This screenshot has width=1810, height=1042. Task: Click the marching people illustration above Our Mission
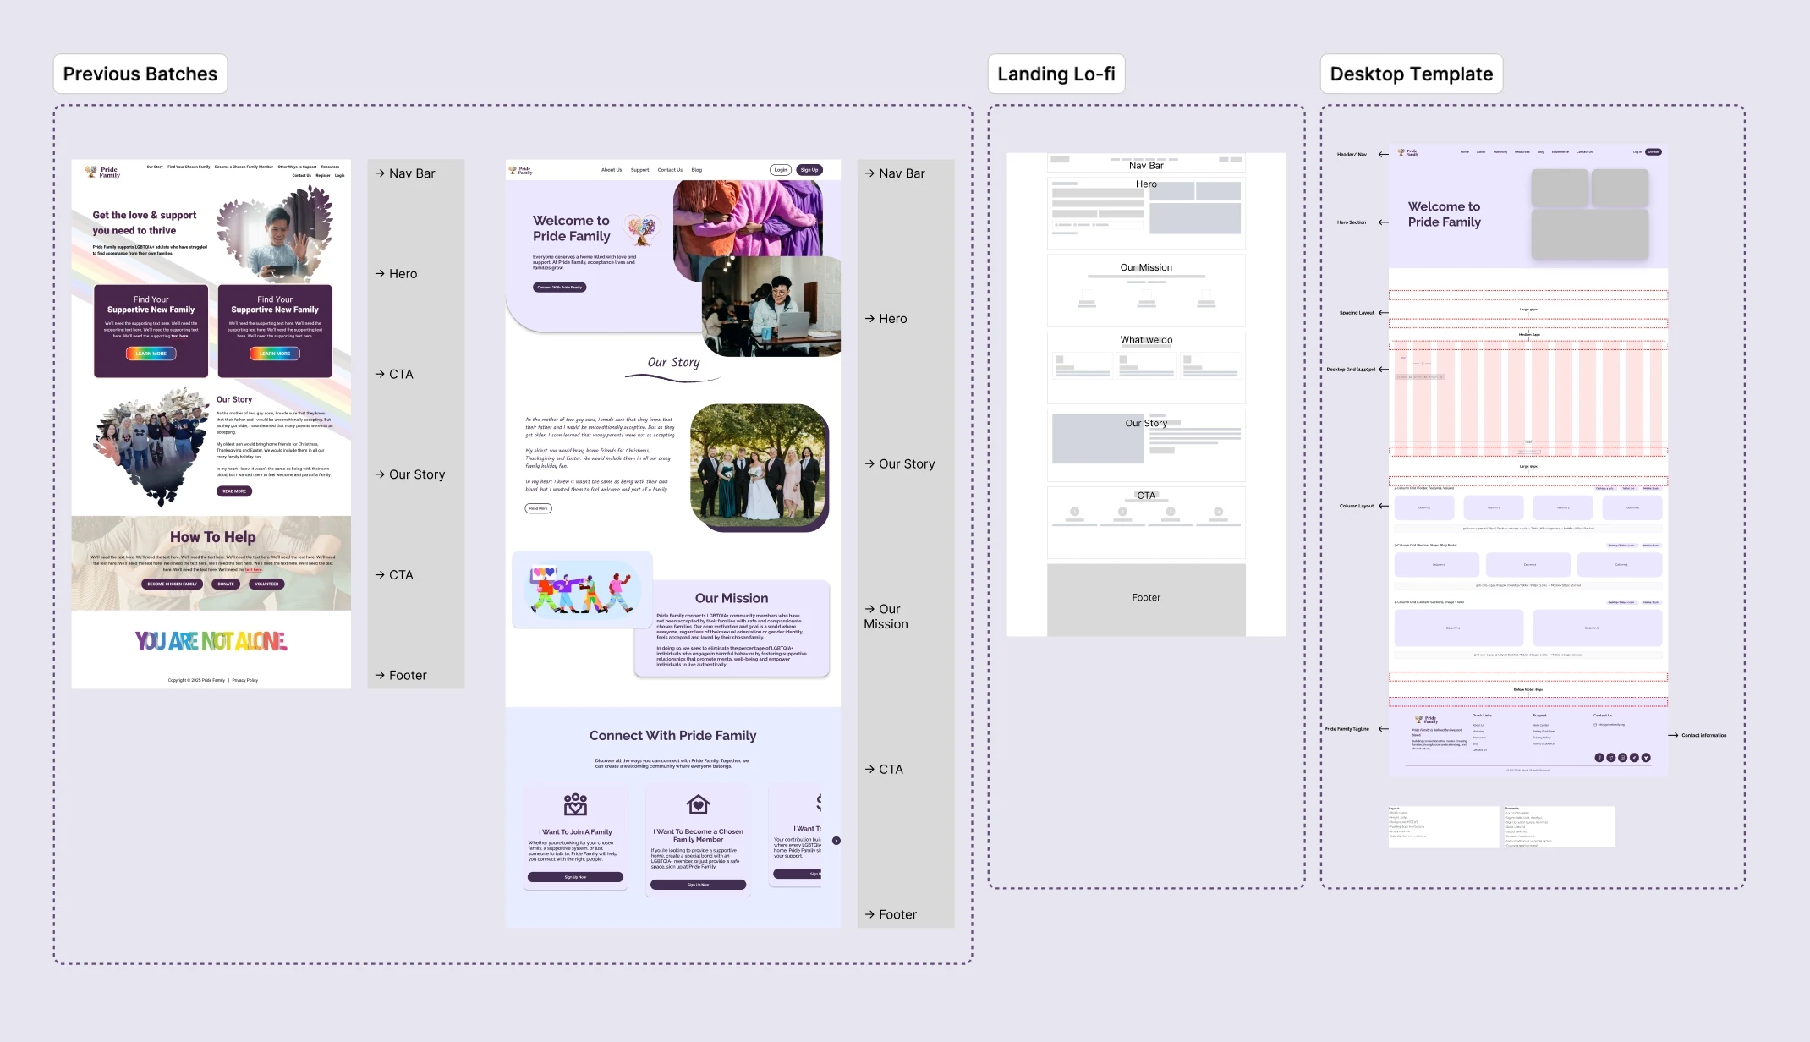(582, 590)
